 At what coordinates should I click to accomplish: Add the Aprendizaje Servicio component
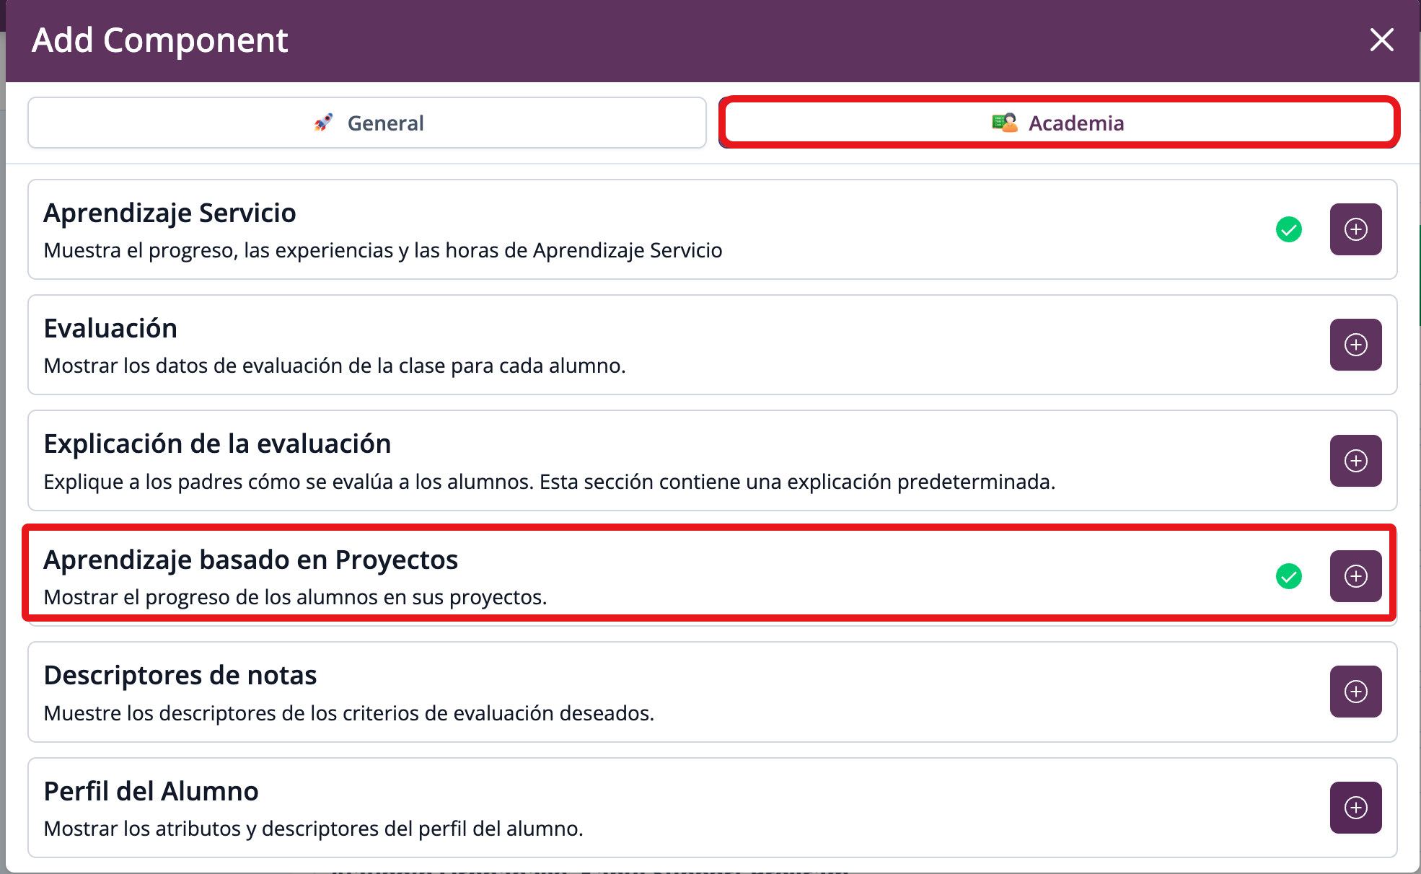click(x=1355, y=229)
